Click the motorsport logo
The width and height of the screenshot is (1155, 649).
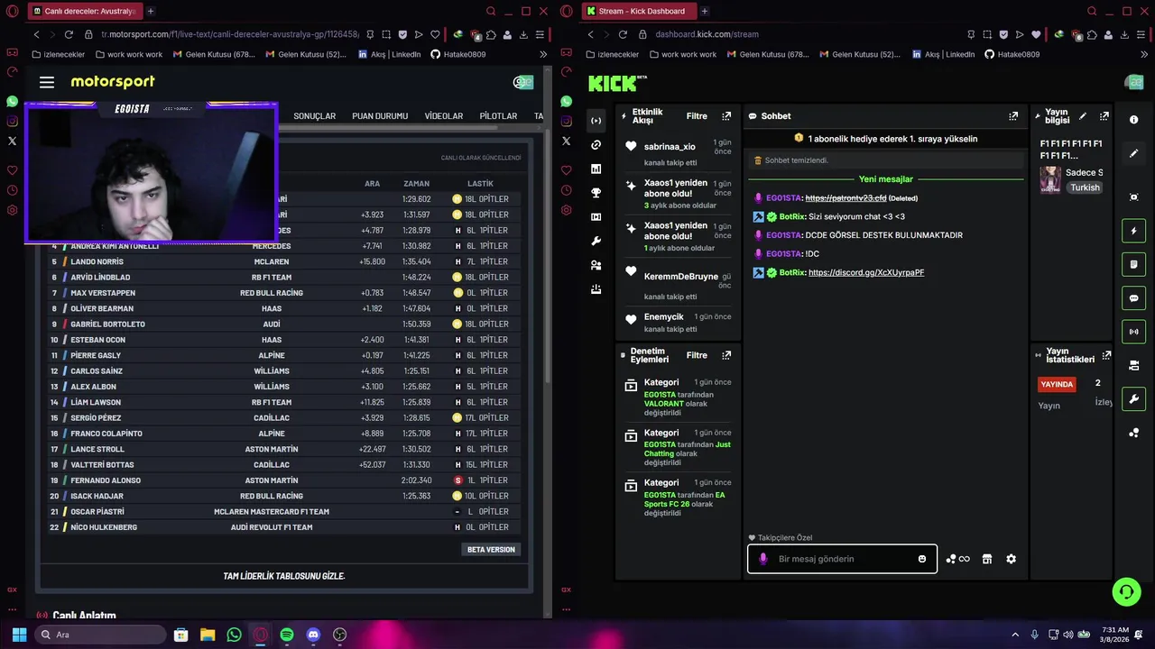tap(113, 81)
